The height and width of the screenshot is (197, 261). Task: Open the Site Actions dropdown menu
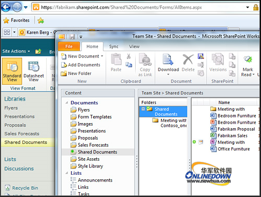(16, 51)
